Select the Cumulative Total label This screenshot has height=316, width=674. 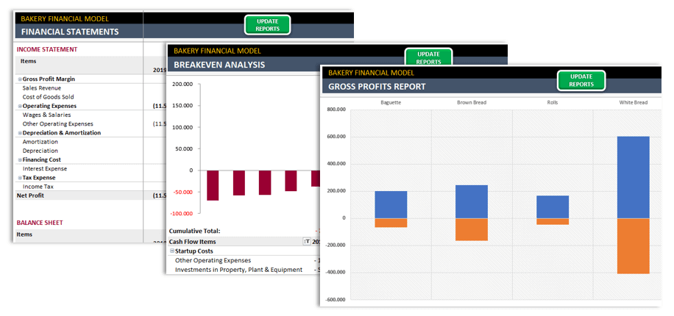(194, 231)
